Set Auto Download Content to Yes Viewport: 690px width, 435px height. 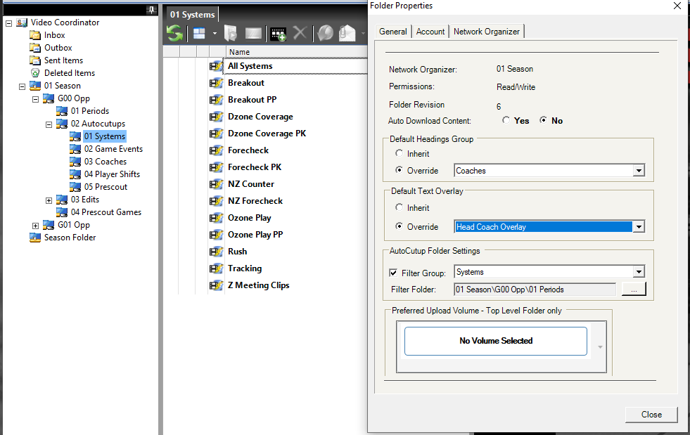pos(506,120)
